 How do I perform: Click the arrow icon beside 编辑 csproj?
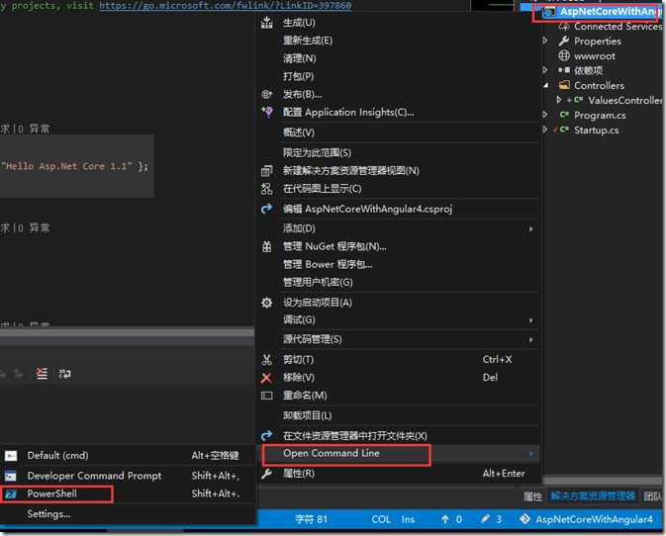tap(267, 209)
